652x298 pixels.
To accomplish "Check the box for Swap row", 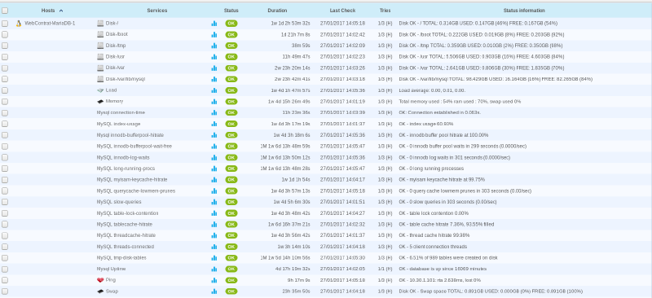I will click(5, 291).
